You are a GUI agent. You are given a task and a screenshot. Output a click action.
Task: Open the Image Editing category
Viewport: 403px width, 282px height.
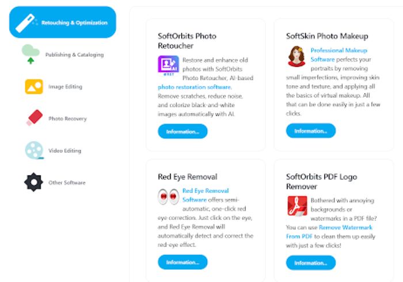click(x=65, y=87)
